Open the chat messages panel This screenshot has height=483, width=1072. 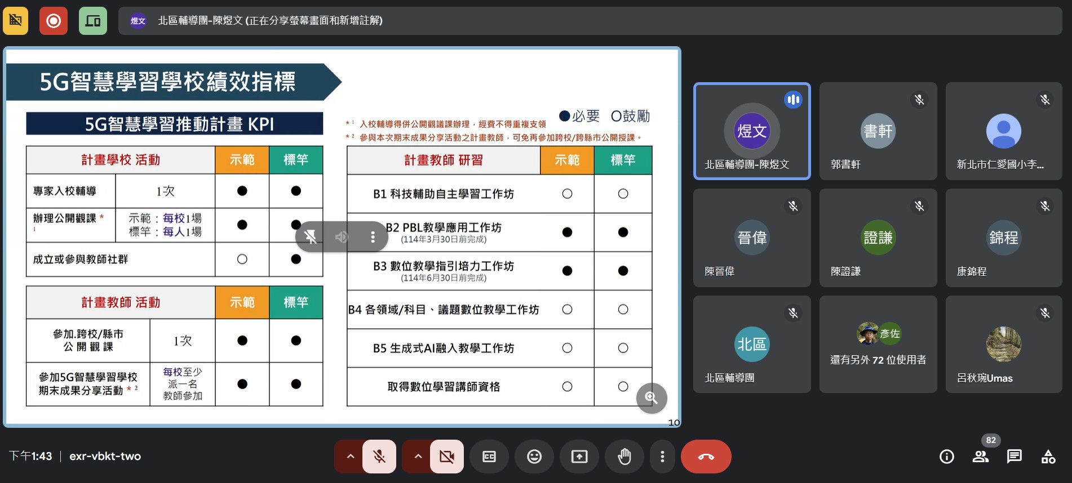point(1015,457)
